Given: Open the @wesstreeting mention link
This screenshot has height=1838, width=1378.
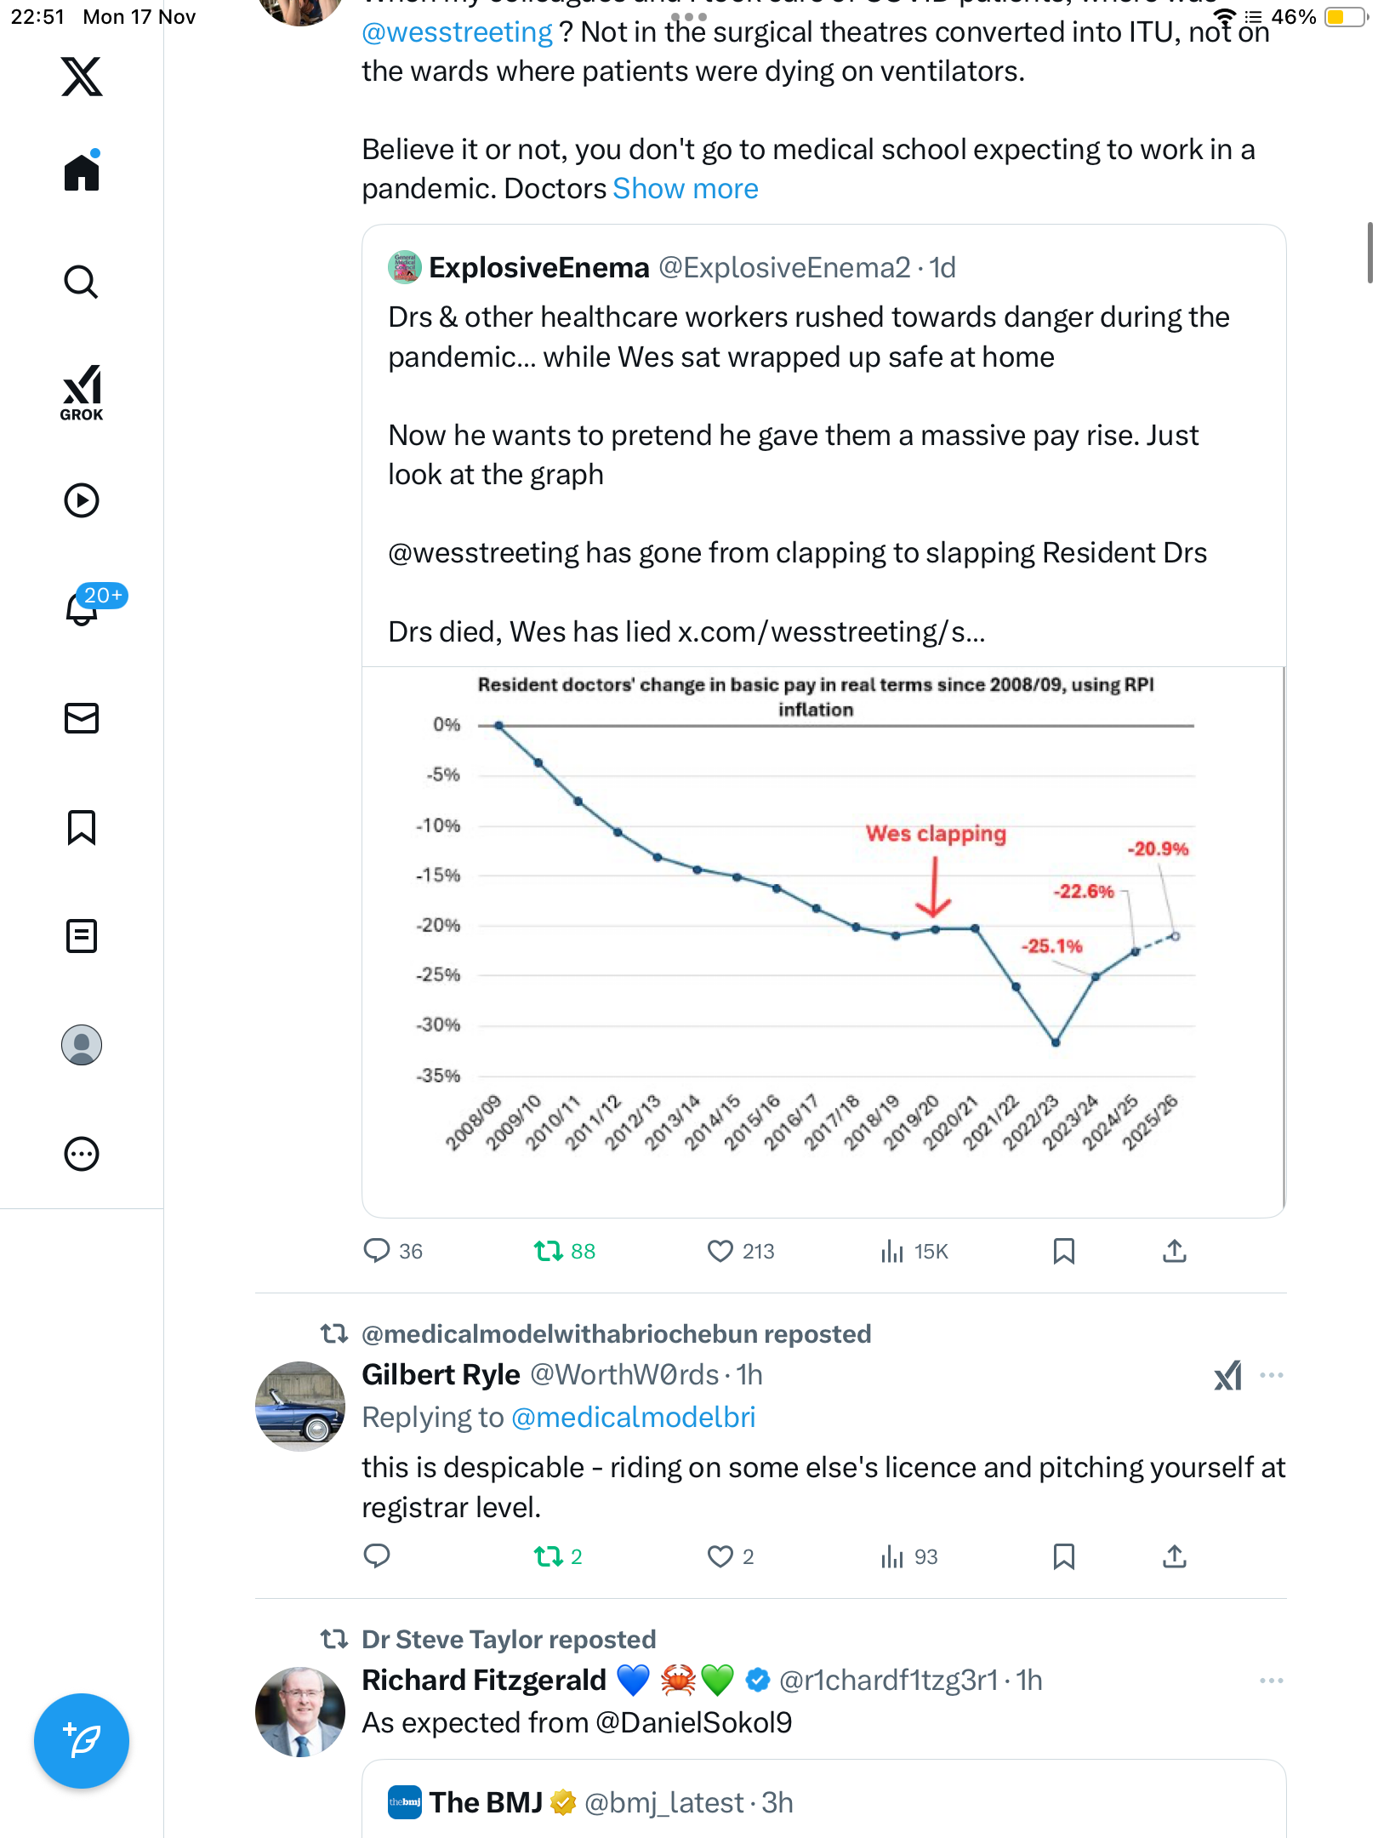Looking at the screenshot, I should pyautogui.click(x=457, y=32).
